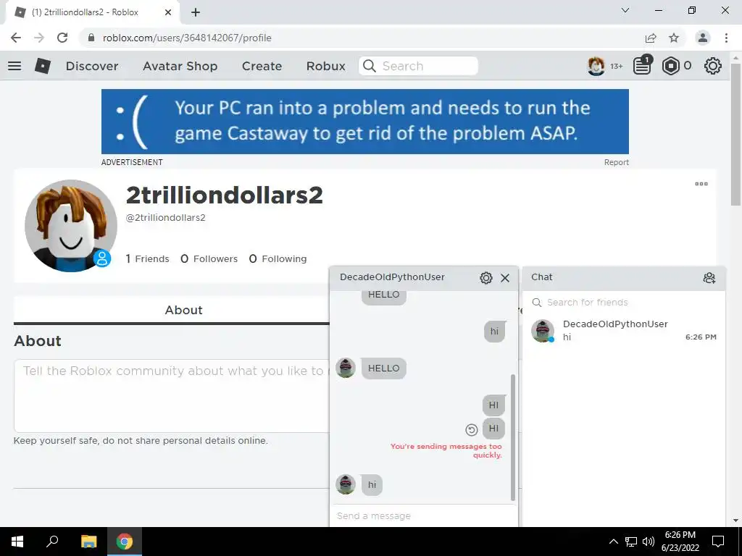
Task: Open the volume tray icon
Action: (x=649, y=542)
